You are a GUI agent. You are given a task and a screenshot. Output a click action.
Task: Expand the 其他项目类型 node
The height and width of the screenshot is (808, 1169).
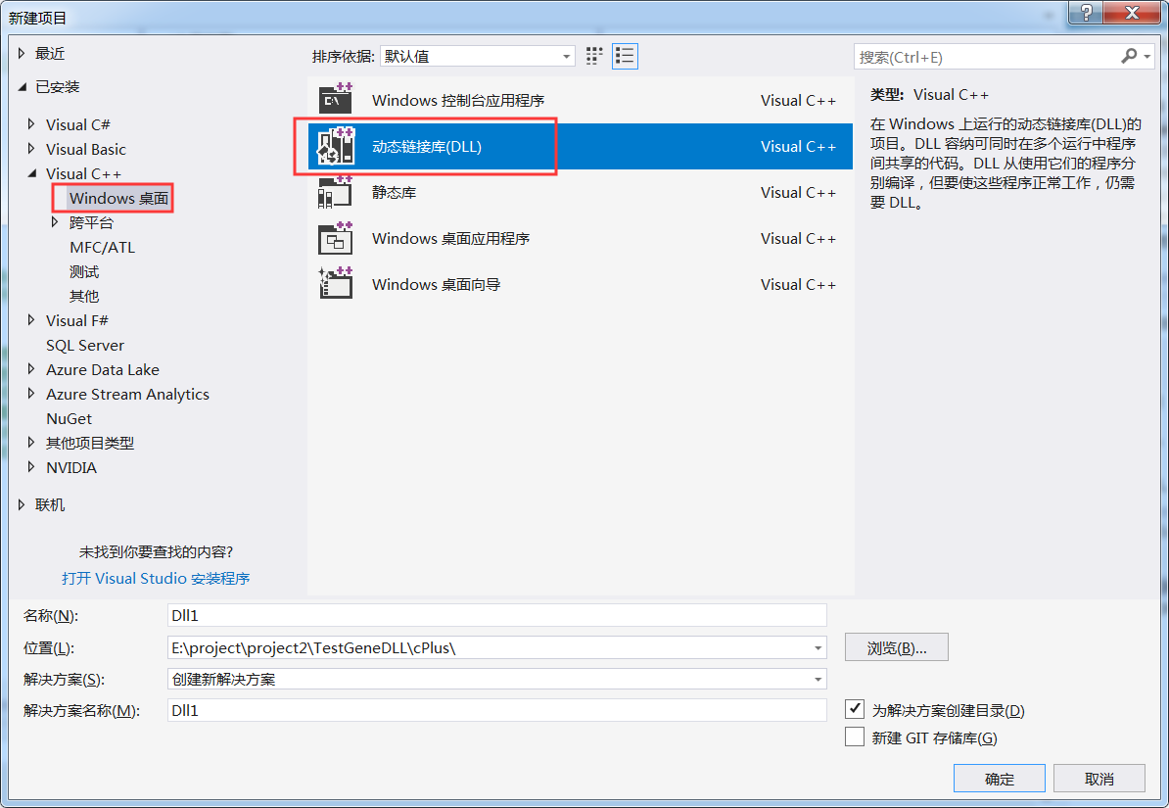[x=30, y=443]
